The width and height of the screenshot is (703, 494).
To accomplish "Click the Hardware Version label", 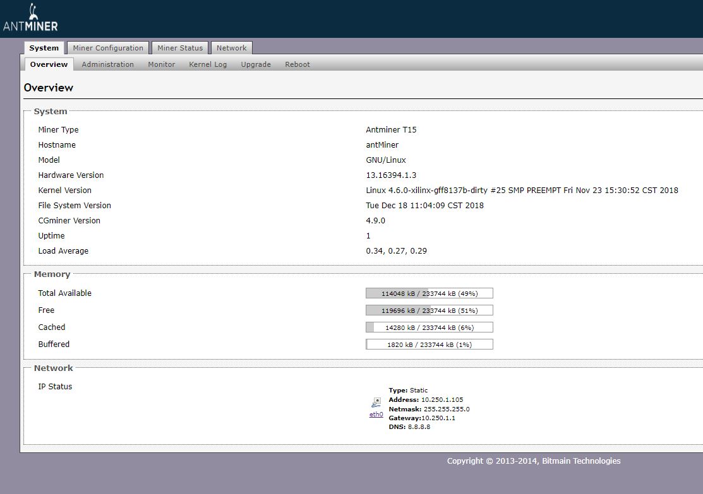I will point(71,175).
